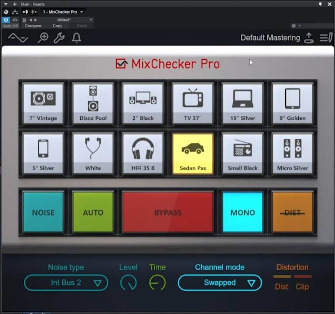Select the Micro Silver speakers simulation
The height and width of the screenshot is (314, 335).
point(293,154)
